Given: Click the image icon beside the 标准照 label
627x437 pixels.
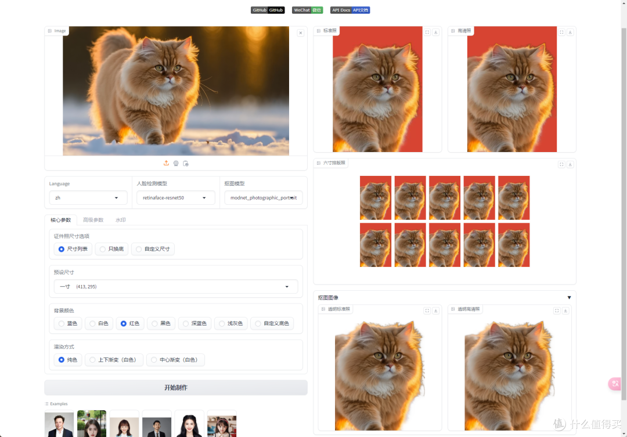Looking at the screenshot, I should (x=319, y=31).
